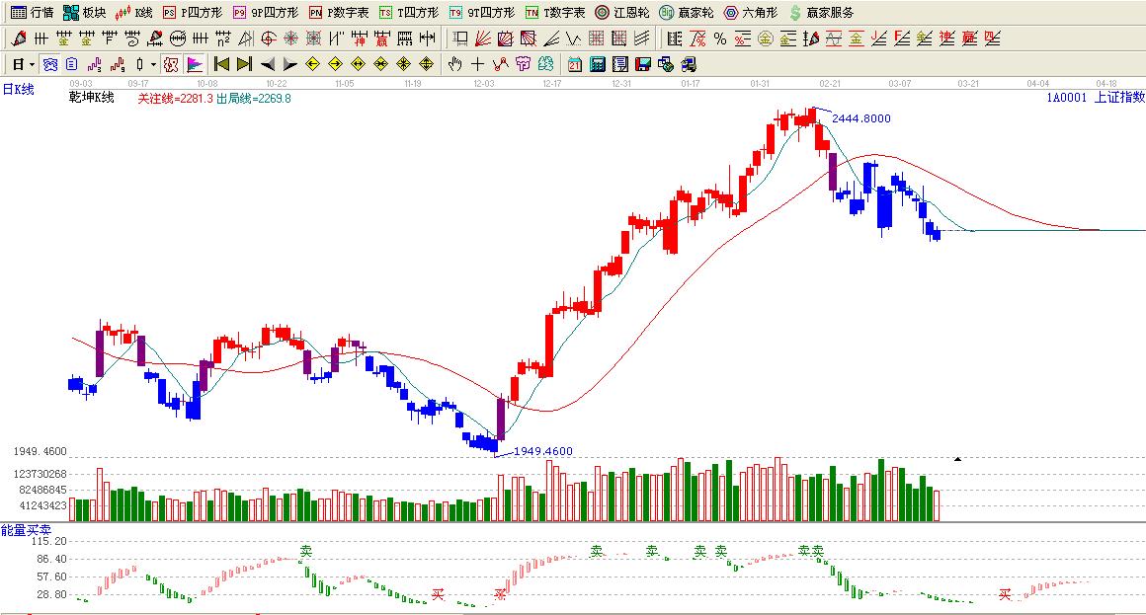Click the 能量买卖 indicator panel title

coord(24,530)
